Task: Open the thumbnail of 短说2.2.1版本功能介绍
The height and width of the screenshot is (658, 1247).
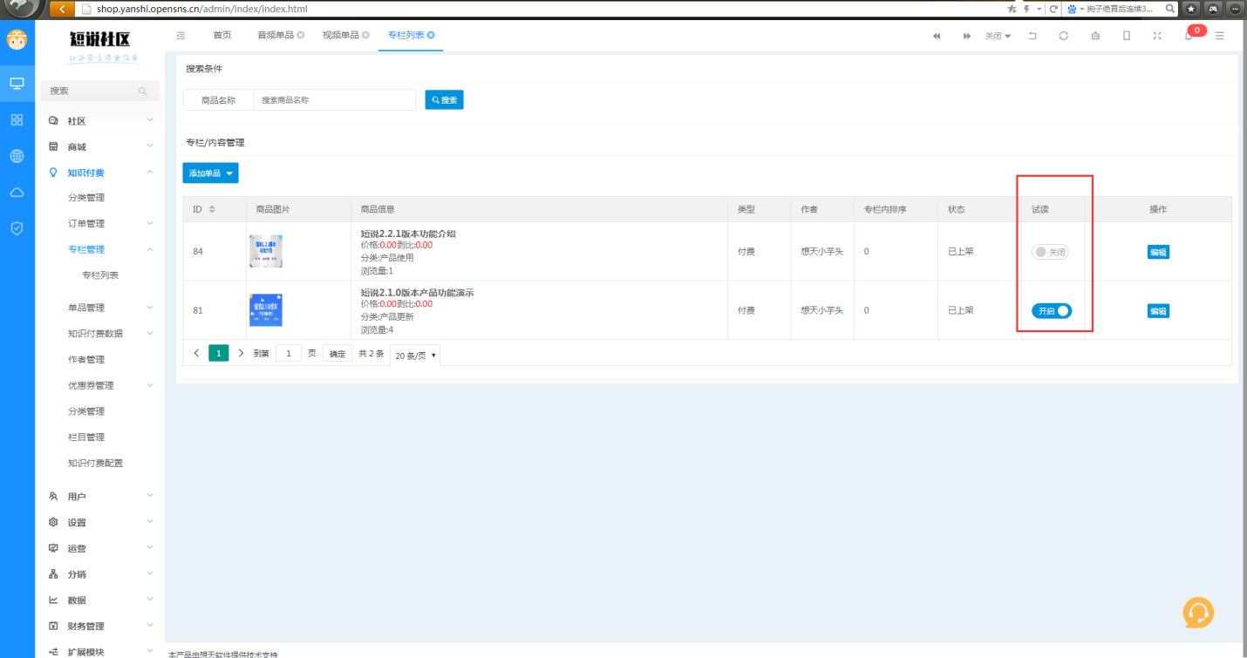Action: 265,251
